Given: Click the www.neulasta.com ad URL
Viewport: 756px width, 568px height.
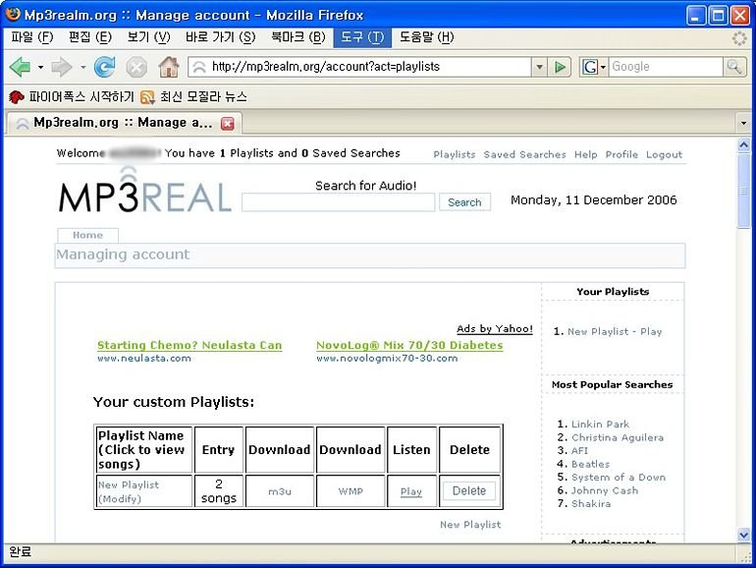Looking at the screenshot, I should [x=144, y=359].
